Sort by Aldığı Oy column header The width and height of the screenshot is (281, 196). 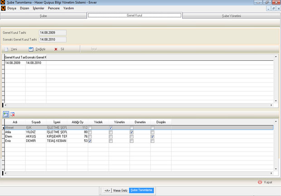[x=78, y=122]
